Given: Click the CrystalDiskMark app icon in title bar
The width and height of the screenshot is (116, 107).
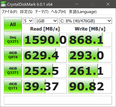Looking at the screenshot, I should [x=3, y=4].
